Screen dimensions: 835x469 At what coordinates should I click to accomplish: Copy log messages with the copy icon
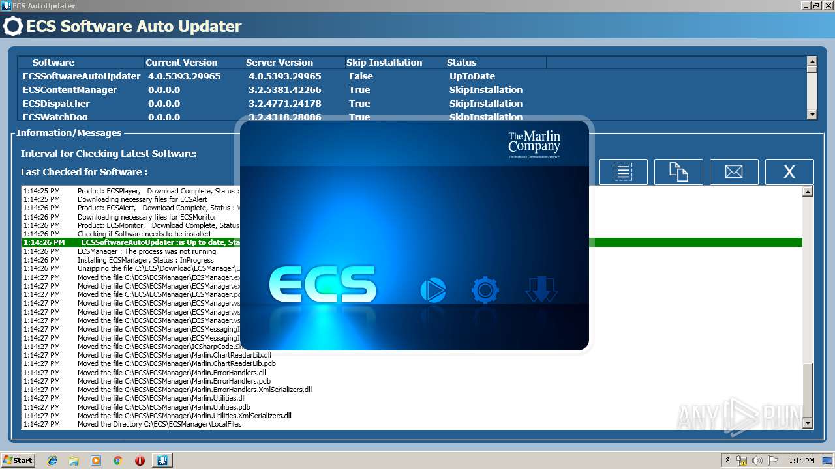678,172
